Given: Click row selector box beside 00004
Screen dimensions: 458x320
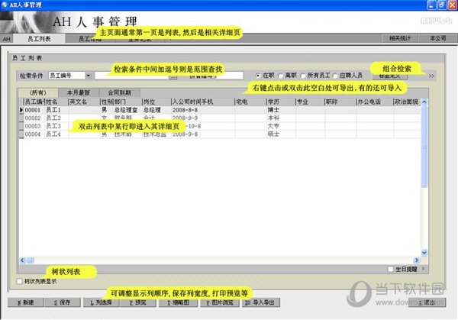Looking at the screenshot, I should click(21, 134).
